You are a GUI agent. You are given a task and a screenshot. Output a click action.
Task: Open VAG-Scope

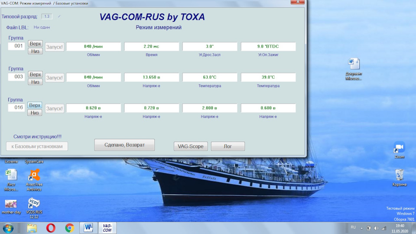click(x=191, y=146)
